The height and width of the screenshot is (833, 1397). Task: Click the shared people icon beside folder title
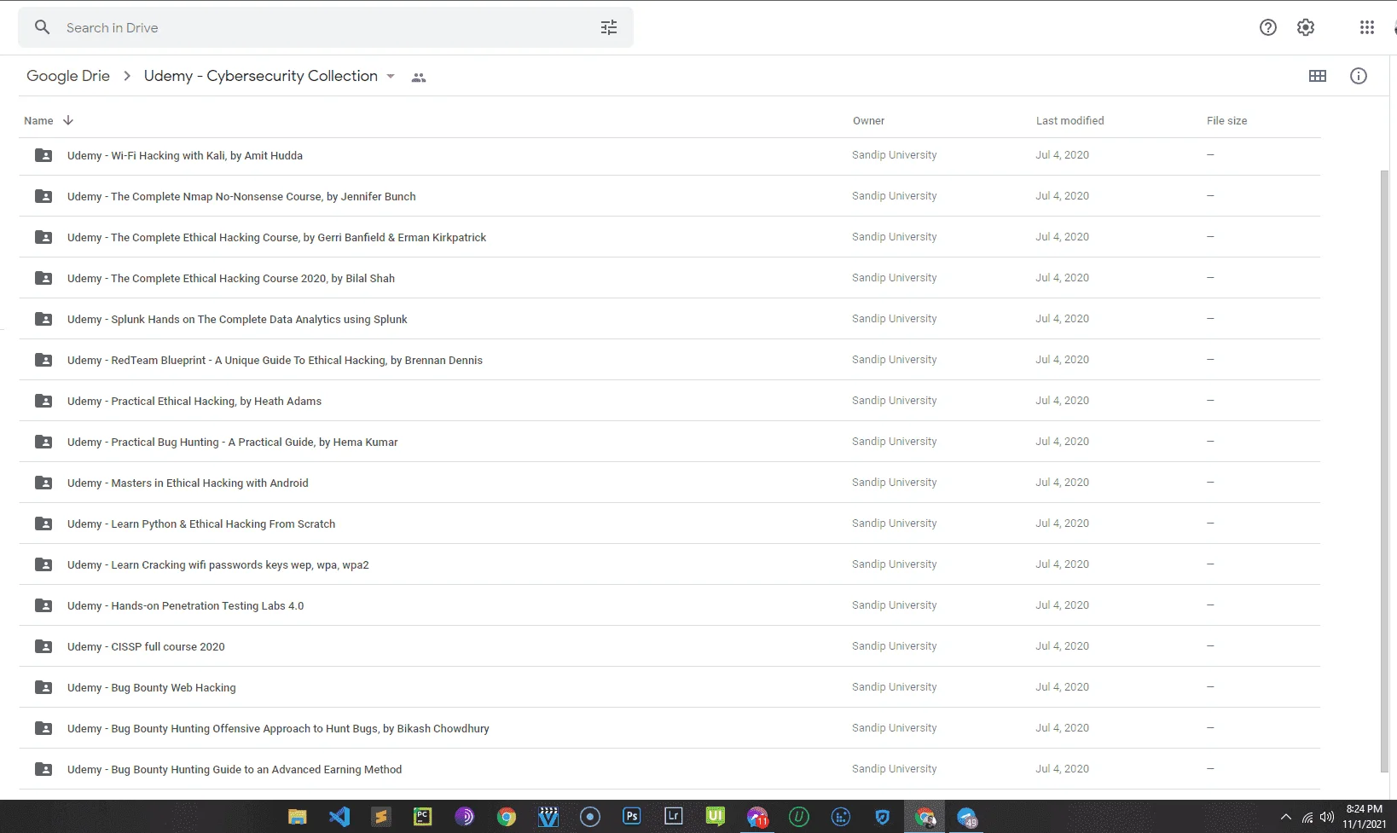[418, 77]
